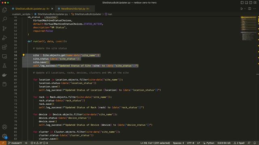Toggle the bottom panel layout button
The height and width of the screenshot is (145, 259).
point(246,3)
